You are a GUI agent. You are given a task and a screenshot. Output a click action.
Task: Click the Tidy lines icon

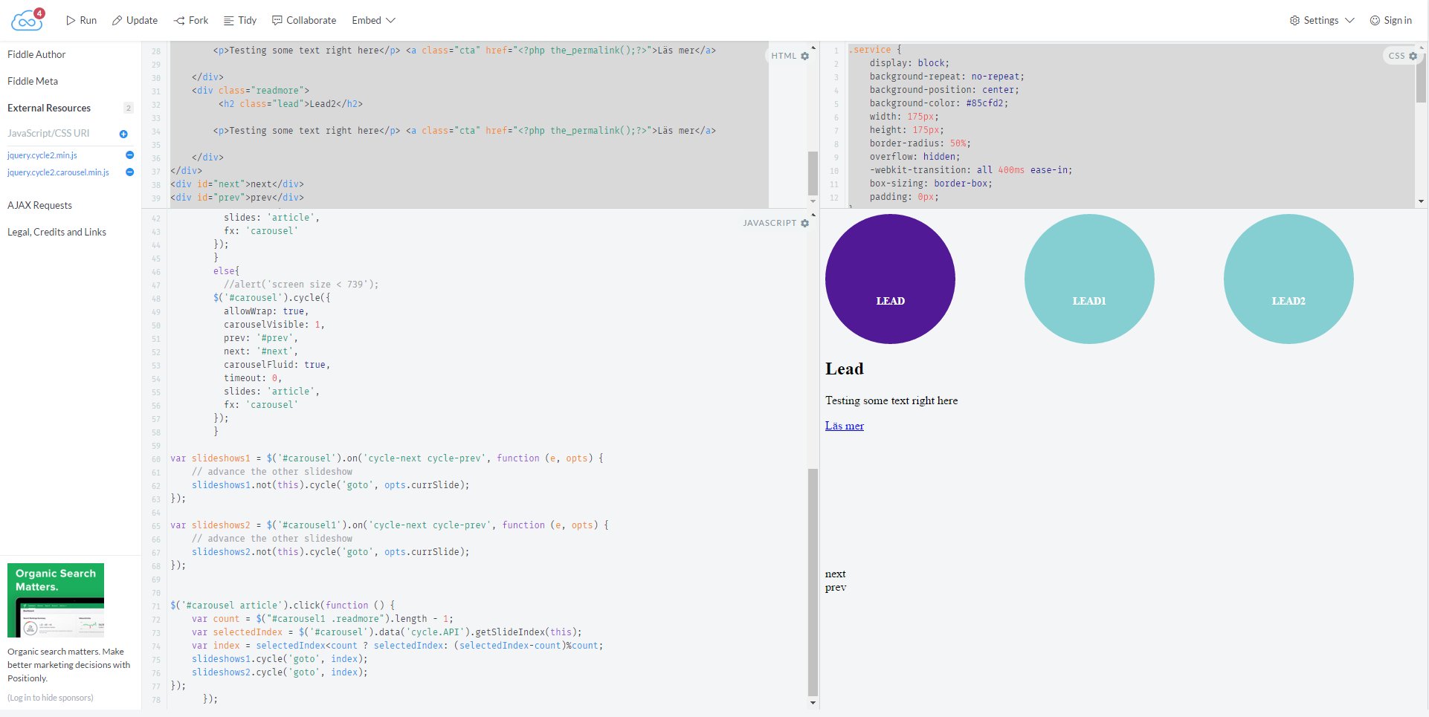click(x=229, y=21)
